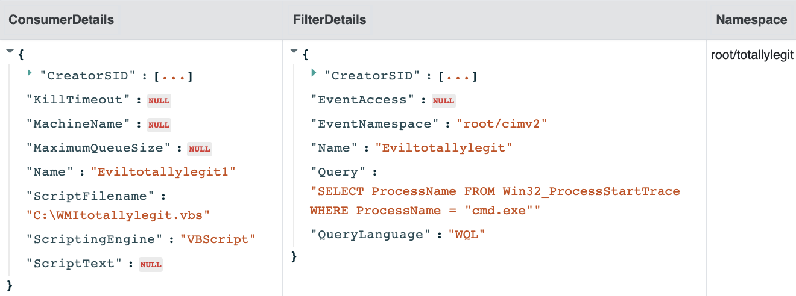796x296 pixels.
Task: Expand CreatorSID in ConsumerDetails
Action: [30, 74]
